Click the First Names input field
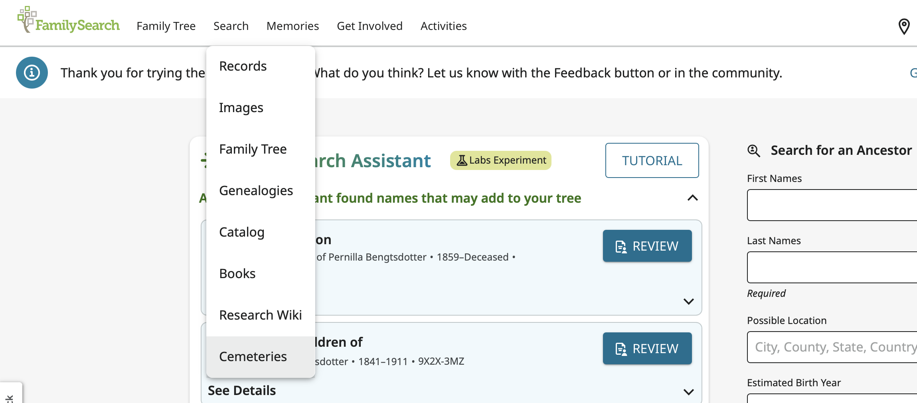Screen dimensions: 917x403 (x=832, y=205)
